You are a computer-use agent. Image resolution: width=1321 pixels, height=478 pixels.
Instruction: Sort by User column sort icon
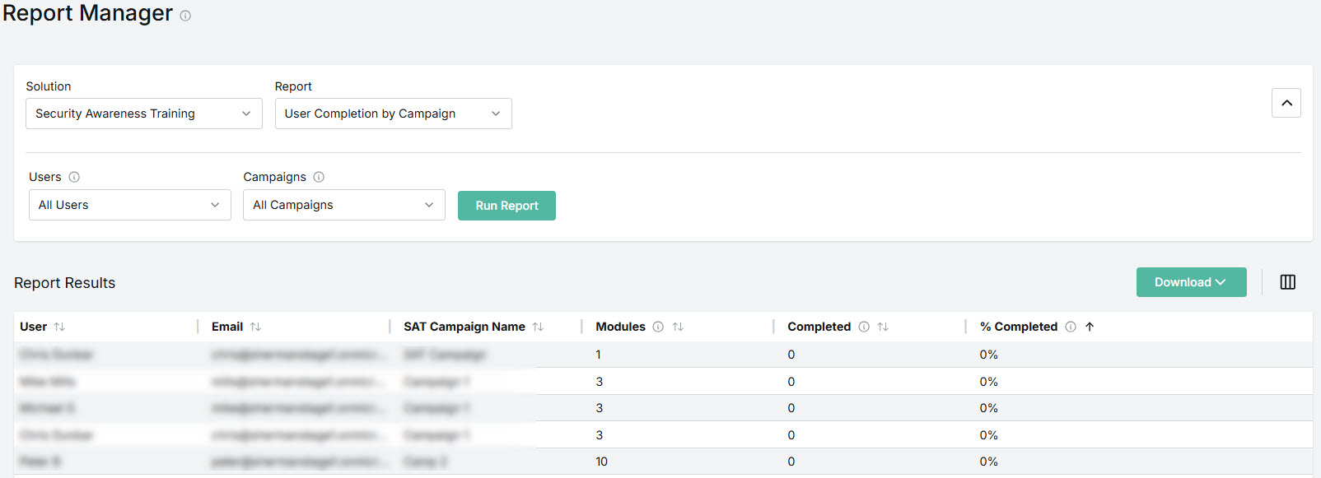pyautogui.click(x=59, y=327)
